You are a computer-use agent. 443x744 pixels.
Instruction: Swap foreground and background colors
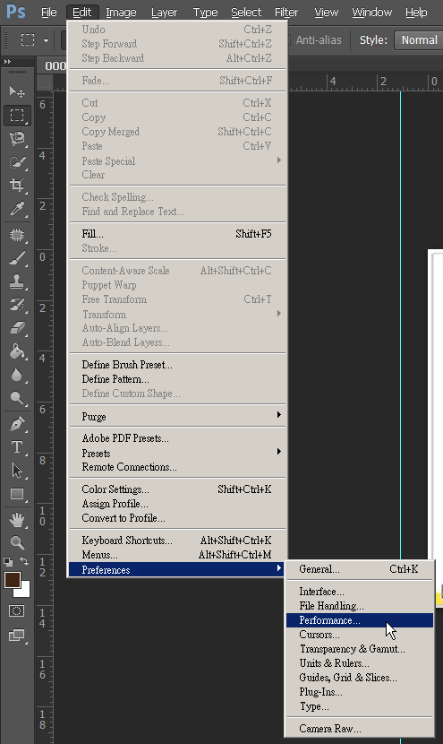[25, 561]
